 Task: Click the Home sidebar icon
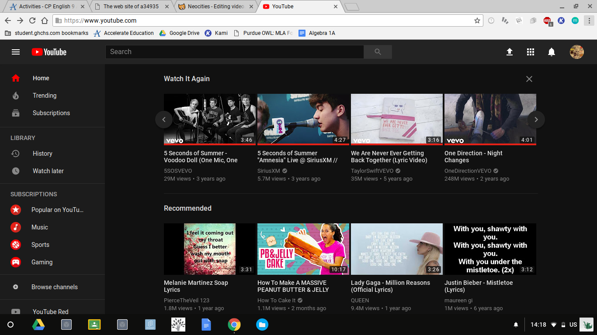(16, 78)
